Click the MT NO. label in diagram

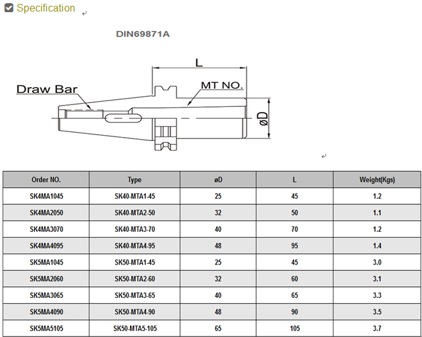(x=222, y=85)
